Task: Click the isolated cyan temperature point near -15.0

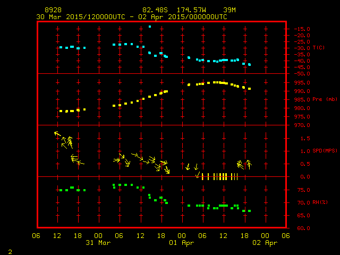Action: coord(150,27)
